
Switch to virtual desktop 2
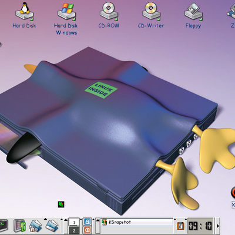74,230
